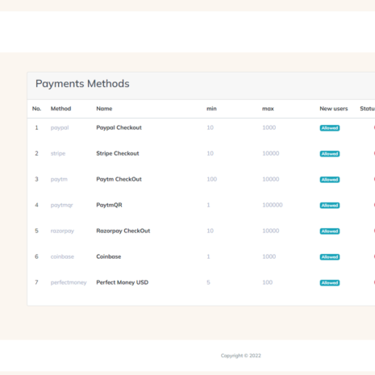The image size is (375, 375).
Task: Click the Allowed badge for Perfect Money USD
Action: 330,283
